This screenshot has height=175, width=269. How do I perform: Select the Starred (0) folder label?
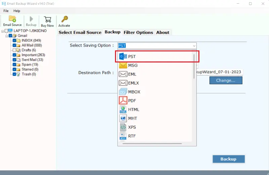tap(30, 69)
